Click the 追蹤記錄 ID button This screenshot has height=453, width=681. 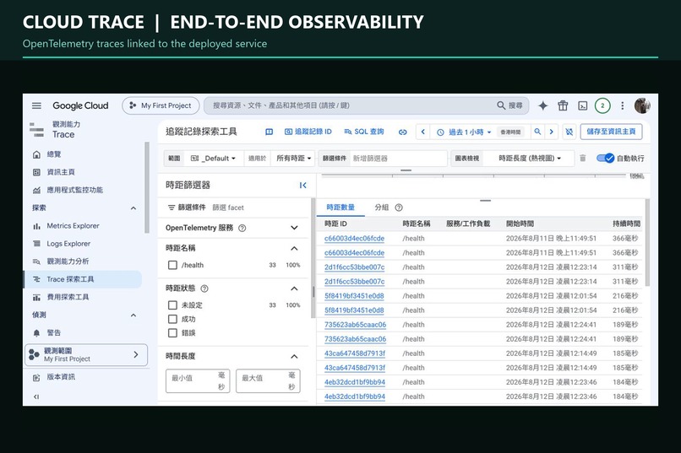coord(308,132)
